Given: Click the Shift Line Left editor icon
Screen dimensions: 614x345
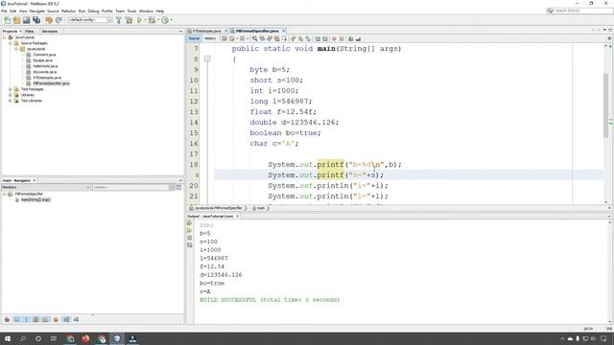Looking at the screenshot, I should 318,38.
